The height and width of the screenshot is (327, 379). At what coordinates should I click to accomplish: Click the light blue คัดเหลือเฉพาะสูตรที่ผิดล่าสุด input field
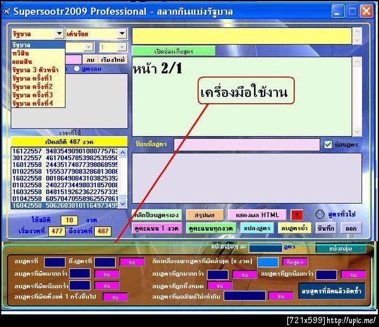click(x=268, y=262)
